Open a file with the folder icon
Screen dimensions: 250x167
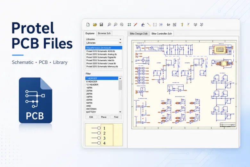click(95, 25)
